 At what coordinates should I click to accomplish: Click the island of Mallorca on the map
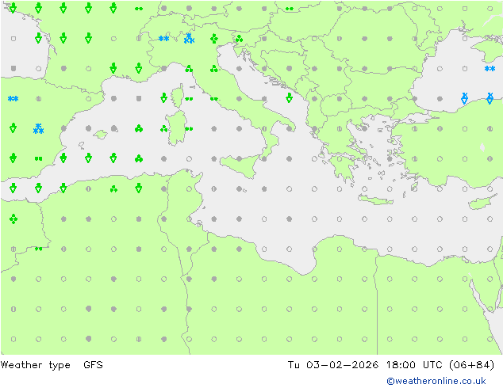click(101, 135)
